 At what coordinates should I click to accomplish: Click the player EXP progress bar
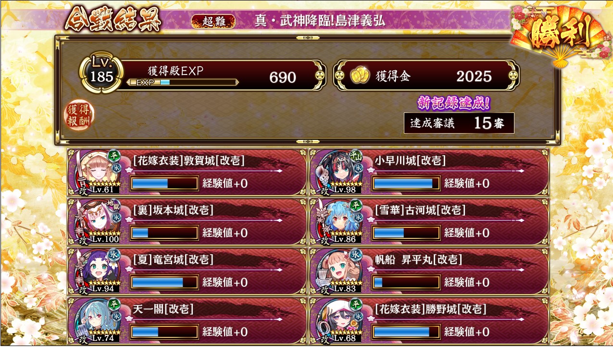(x=182, y=82)
